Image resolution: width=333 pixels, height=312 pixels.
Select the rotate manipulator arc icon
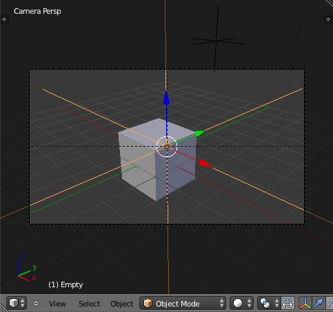point(330,303)
